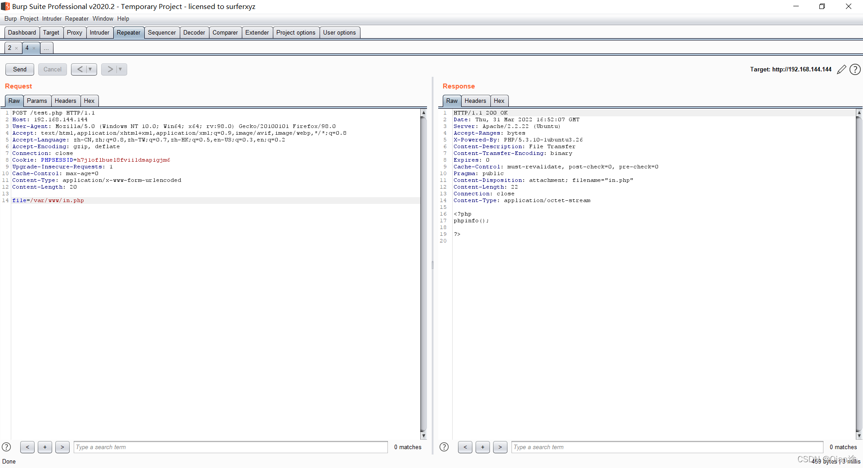Open the forward history dropdown arrow
863x468 pixels.
120,69
